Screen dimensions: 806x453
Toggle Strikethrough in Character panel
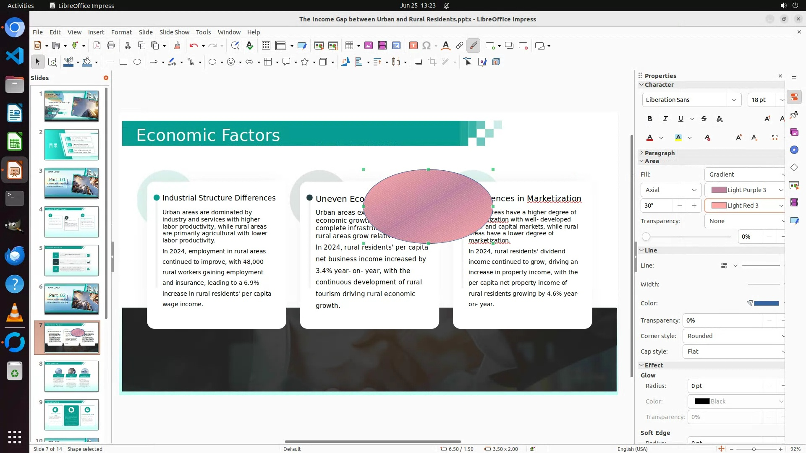tap(704, 119)
